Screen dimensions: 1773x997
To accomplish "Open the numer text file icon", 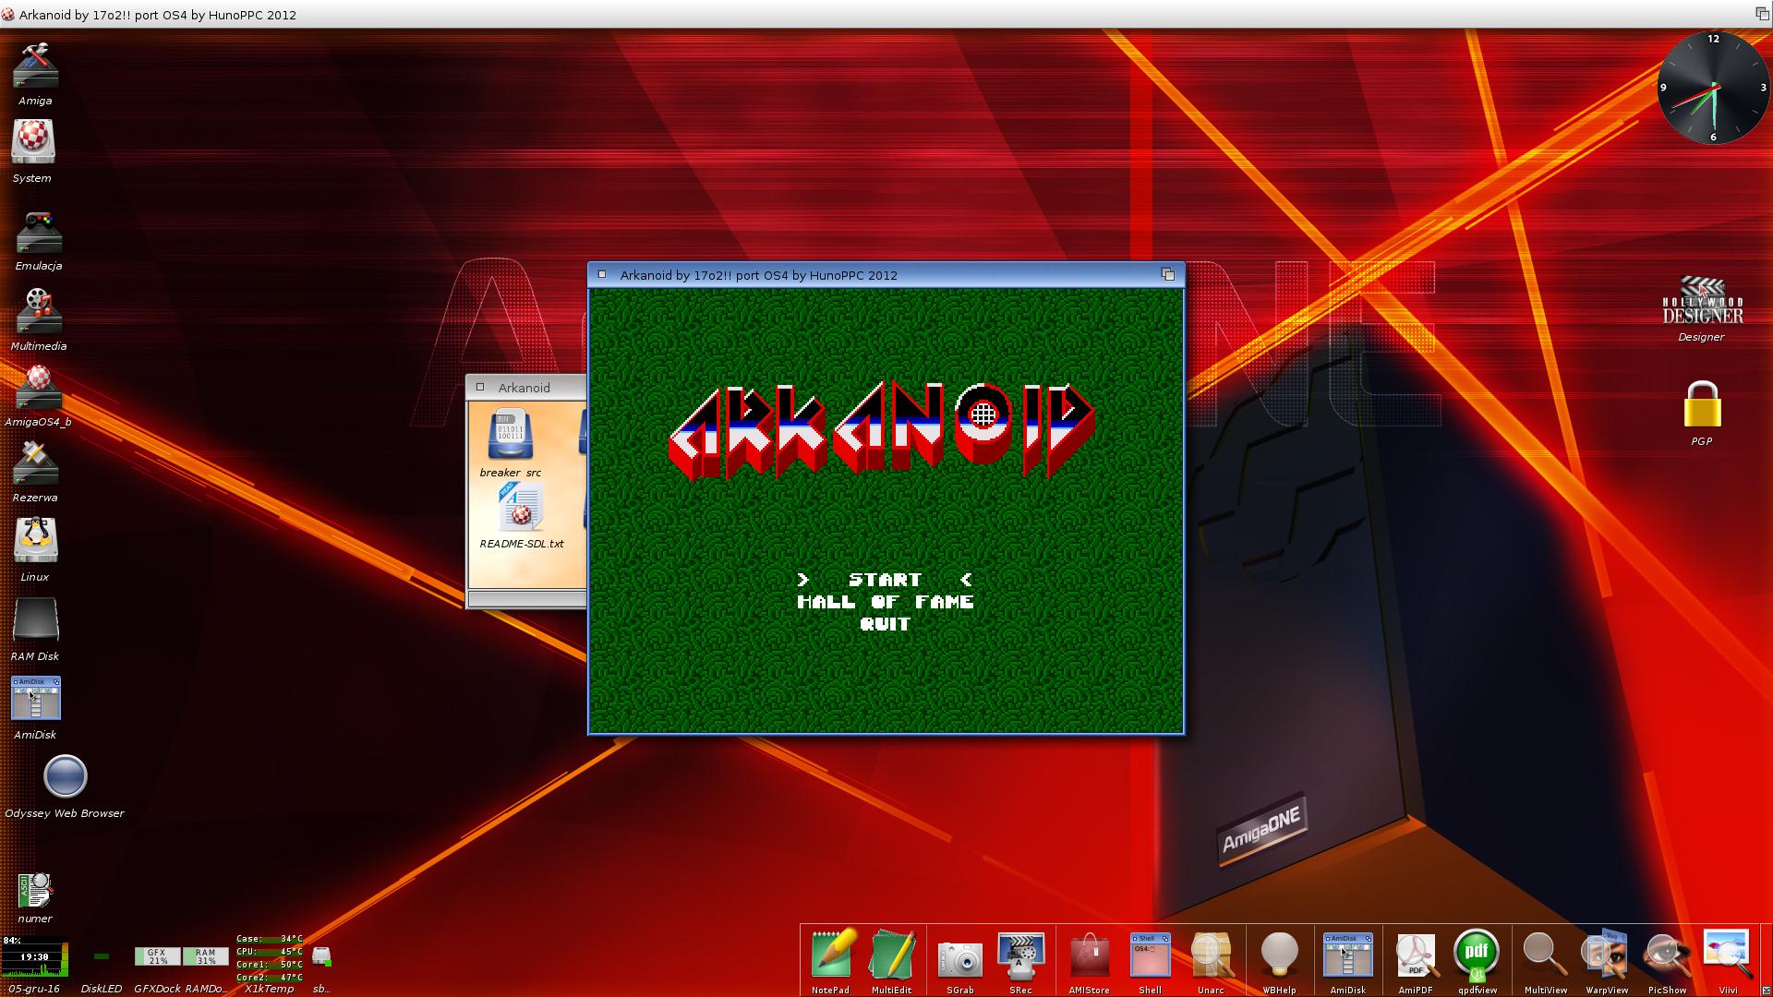I will [x=35, y=891].
